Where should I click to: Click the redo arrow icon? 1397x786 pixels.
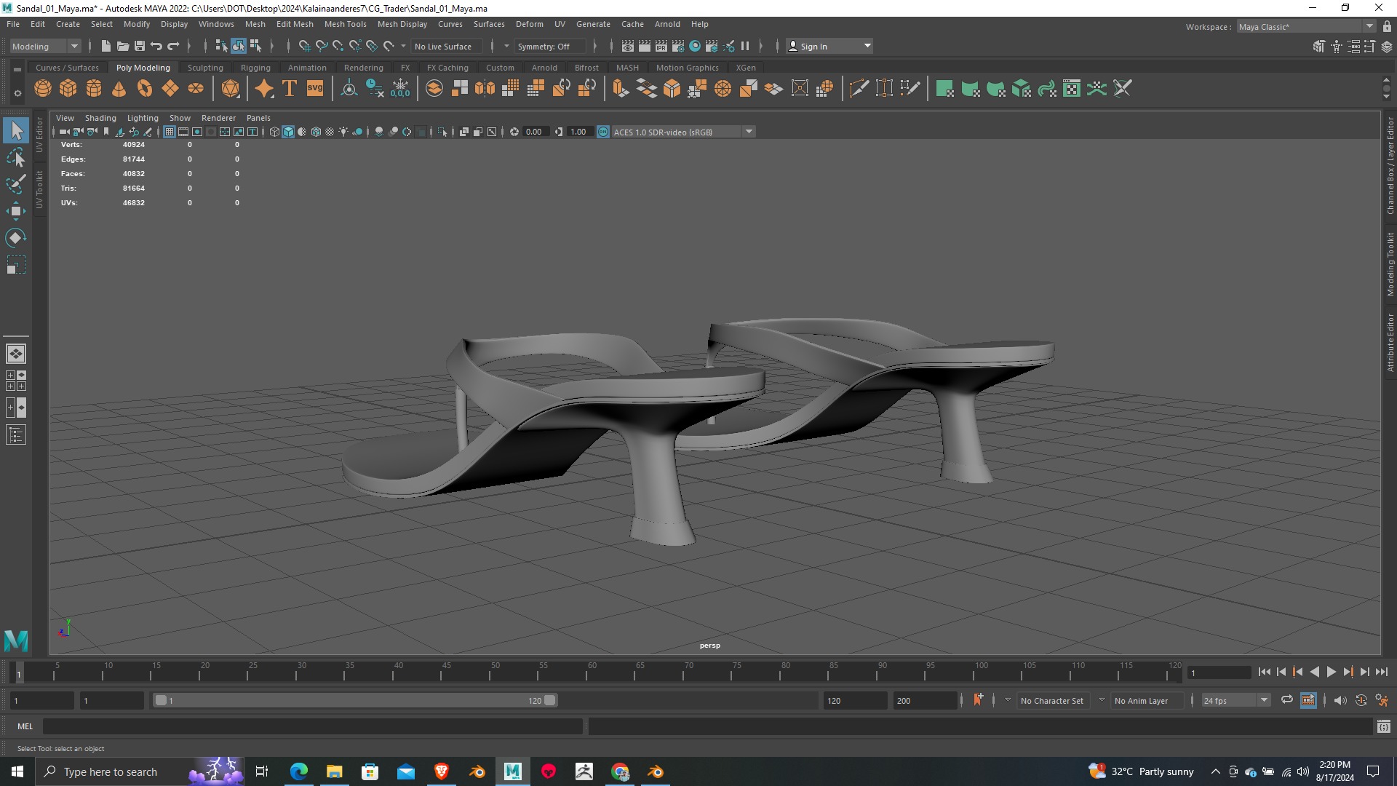pos(173,46)
